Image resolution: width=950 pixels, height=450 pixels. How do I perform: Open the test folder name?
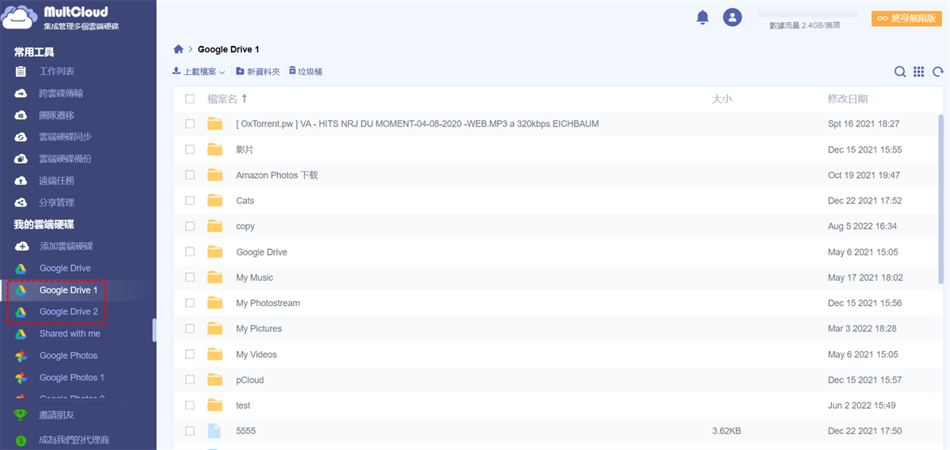243,405
